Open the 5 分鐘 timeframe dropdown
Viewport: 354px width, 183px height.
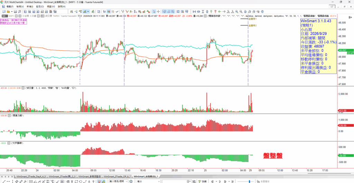pos(38,16)
